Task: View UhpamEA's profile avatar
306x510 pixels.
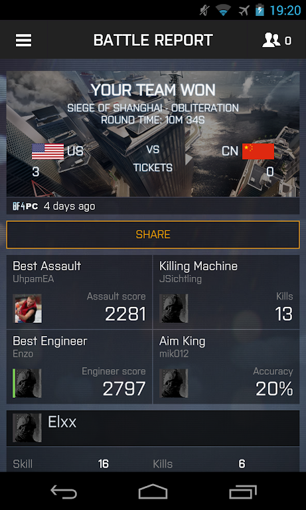Action: pos(27,308)
